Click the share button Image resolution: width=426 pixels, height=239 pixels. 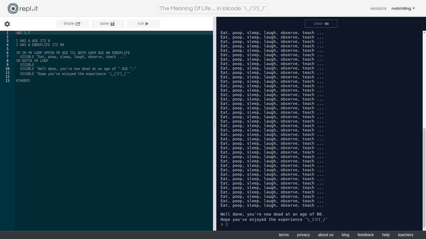(72, 24)
